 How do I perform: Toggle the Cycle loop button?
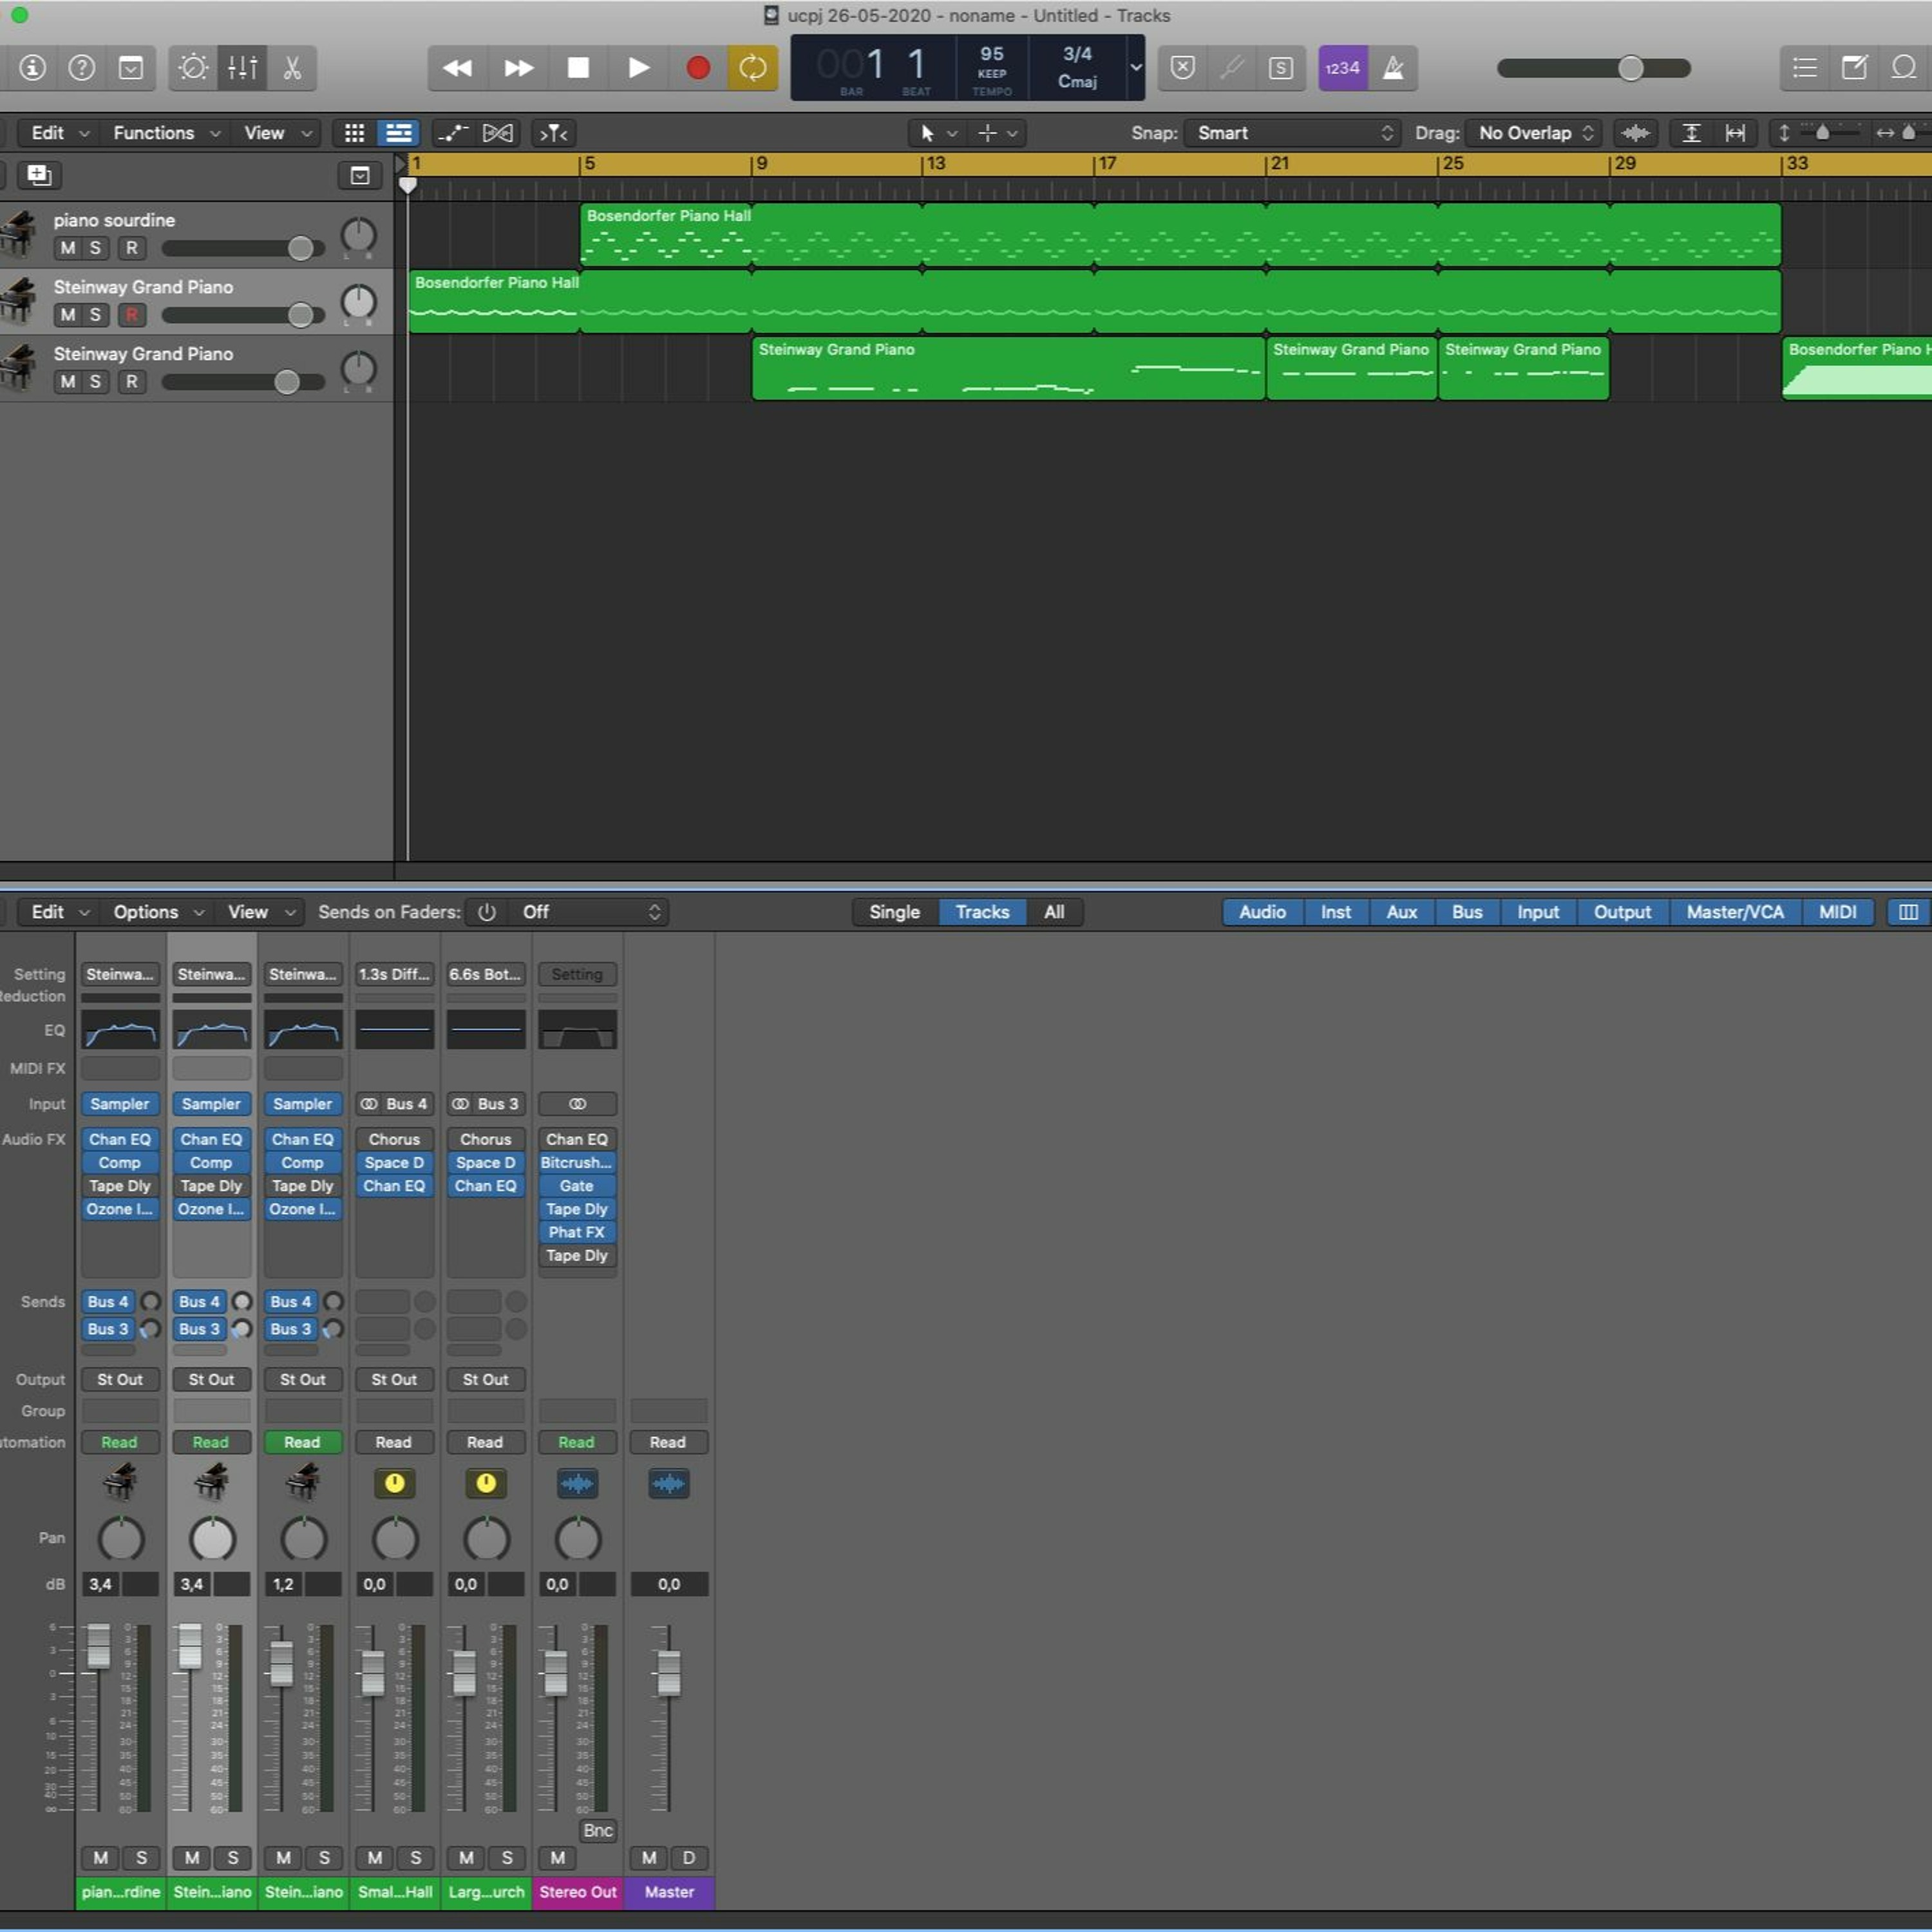(752, 68)
